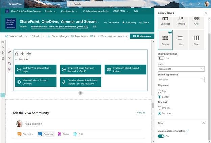Click the SharePoint OneDrive Yammer site thumbnail logo
The width and height of the screenshot is (211, 143).
pyautogui.click(x=11, y=24)
